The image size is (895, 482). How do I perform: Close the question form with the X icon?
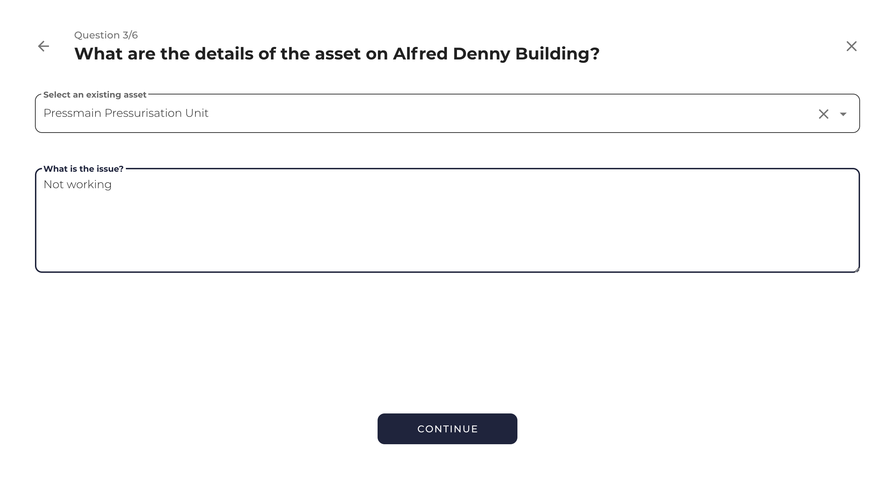coord(851,46)
